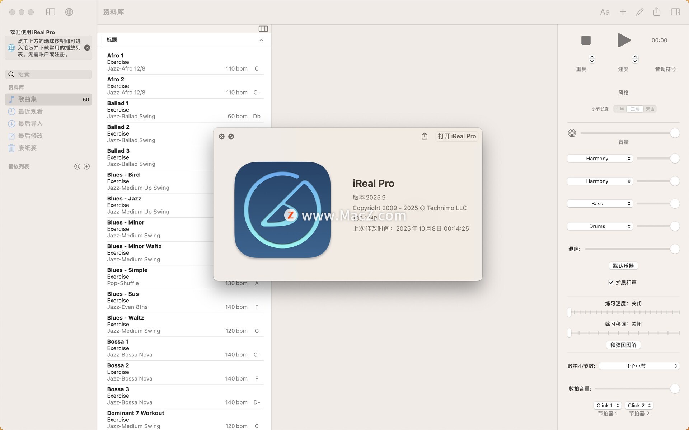Click the globe forum icon in toolbar
The image size is (689, 430).
pos(69,12)
